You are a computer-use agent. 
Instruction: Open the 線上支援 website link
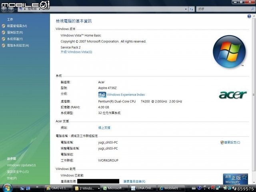pyautogui.click(x=104, y=128)
